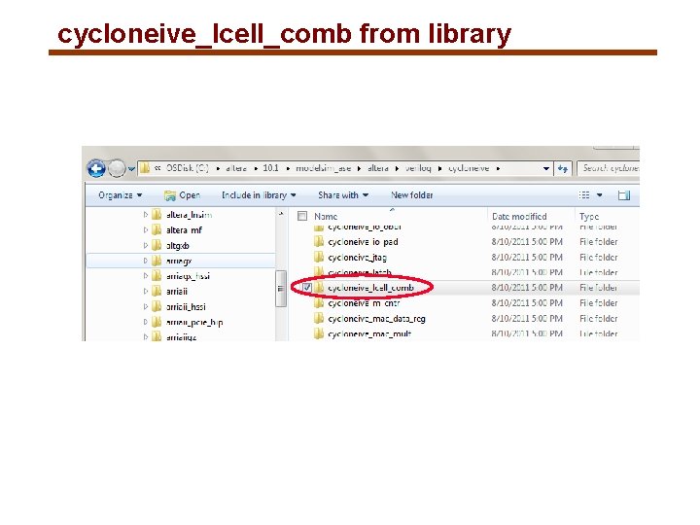The height and width of the screenshot is (525, 700).
Task: Click the folder icon in address bar
Action: tap(145, 168)
